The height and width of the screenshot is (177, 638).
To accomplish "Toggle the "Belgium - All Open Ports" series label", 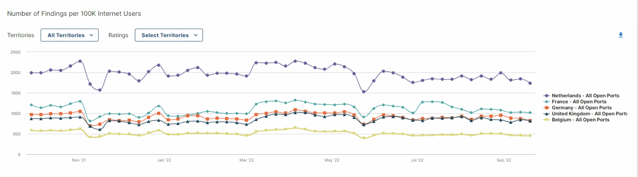I will [580, 120].
